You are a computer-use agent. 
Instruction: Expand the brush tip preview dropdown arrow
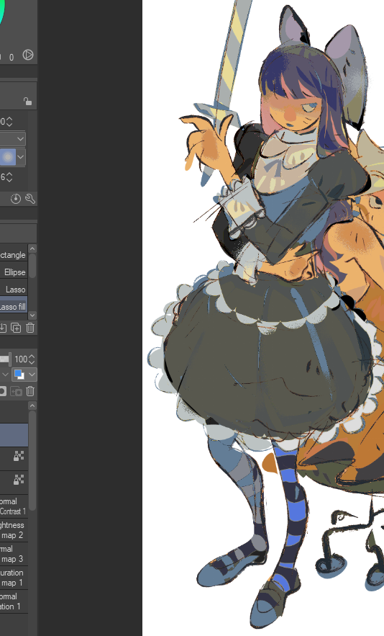coord(21,157)
